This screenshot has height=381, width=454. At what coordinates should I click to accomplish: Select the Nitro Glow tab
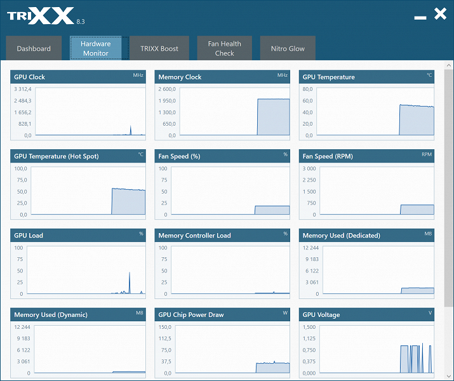tap(288, 48)
